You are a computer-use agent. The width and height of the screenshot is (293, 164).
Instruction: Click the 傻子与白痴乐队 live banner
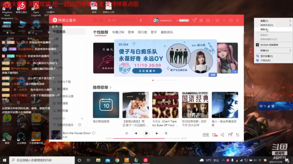(x=166, y=58)
